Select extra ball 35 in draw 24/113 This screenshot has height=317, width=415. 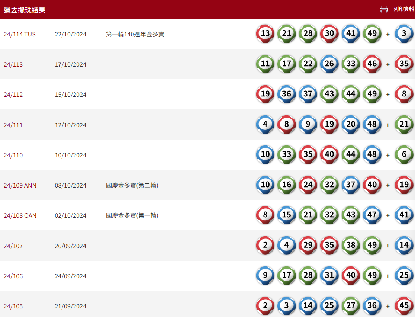pyautogui.click(x=404, y=64)
